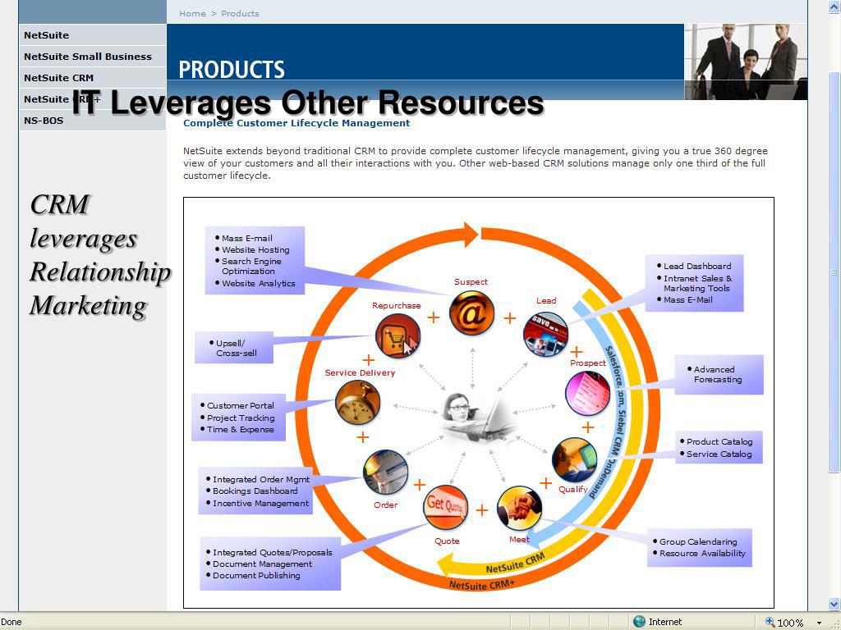Image resolution: width=841 pixels, height=630 pixels.
Task: Click the Qualify stage icon
Action: [x=574, y=460]
